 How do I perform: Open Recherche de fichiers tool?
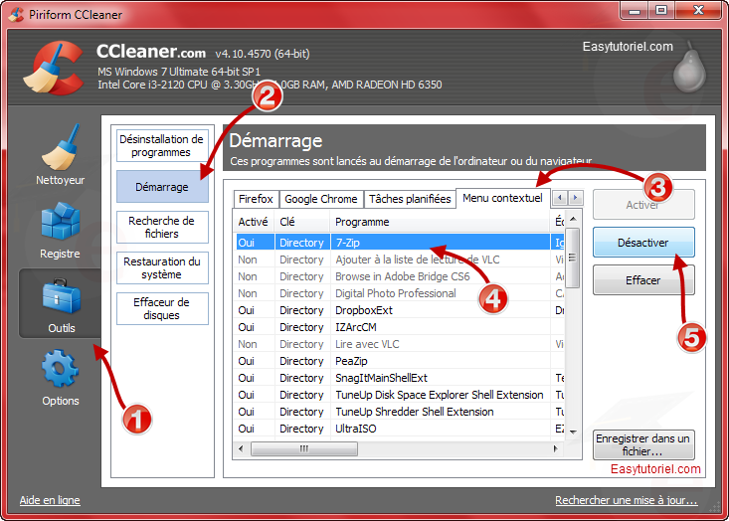coord(162,227)
